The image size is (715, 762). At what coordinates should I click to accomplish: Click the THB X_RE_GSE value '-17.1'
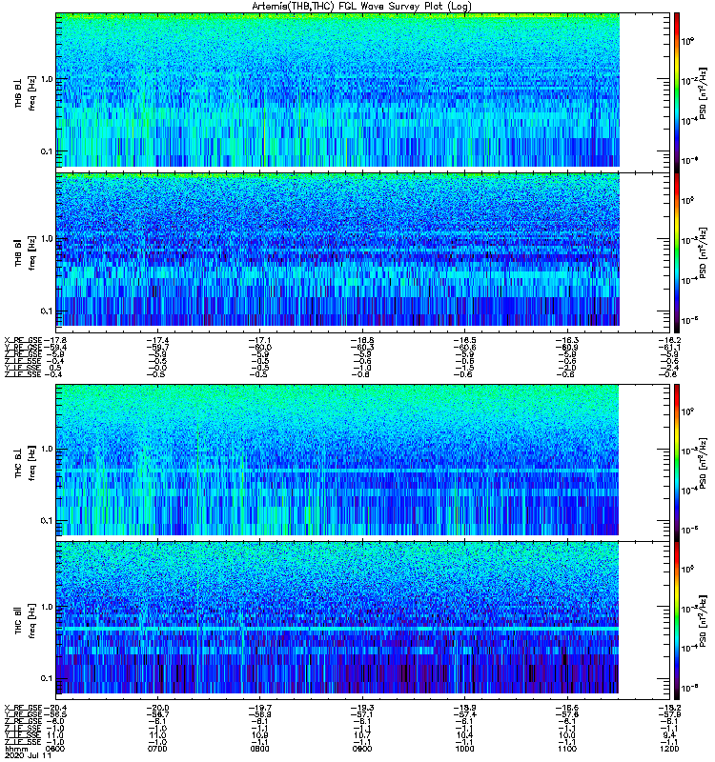point(259,341)
